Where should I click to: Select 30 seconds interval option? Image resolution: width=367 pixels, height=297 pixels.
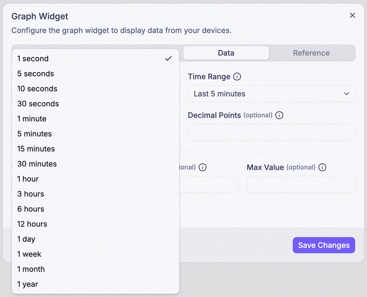pyautogui.click(x=96, y=104)
